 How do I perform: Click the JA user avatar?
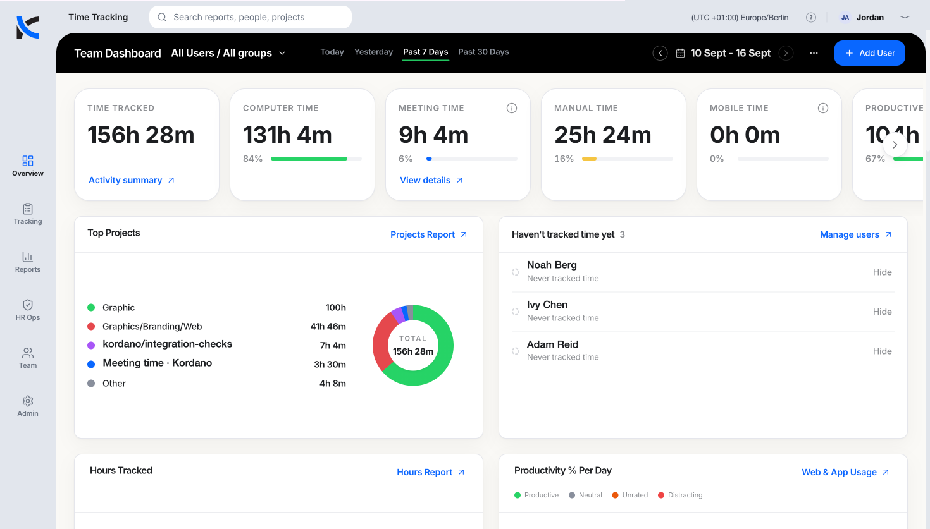coord(845,18)
